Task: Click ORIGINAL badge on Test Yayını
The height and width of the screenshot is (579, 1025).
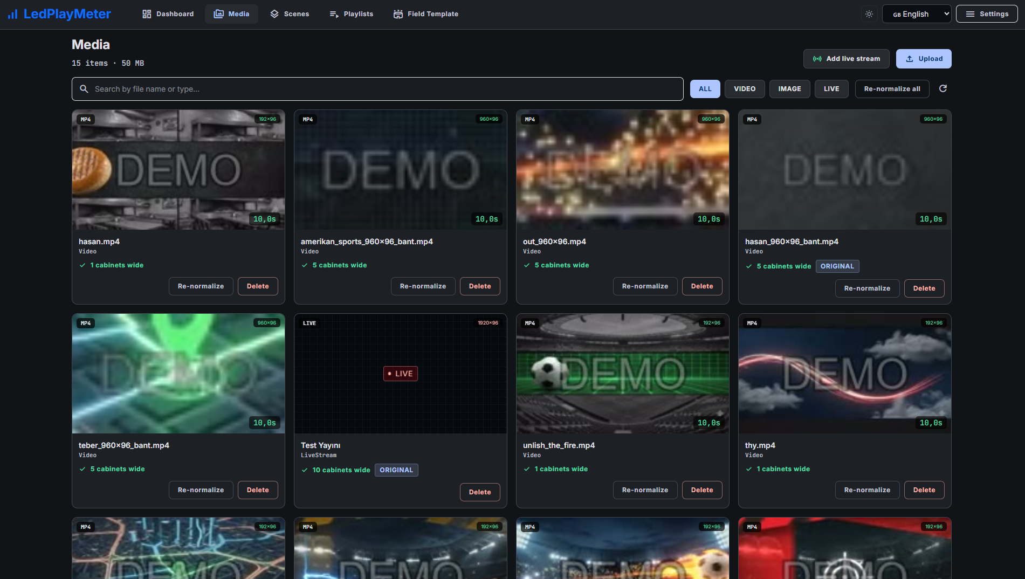Action: pyautogui.click(x=396, y=470)
